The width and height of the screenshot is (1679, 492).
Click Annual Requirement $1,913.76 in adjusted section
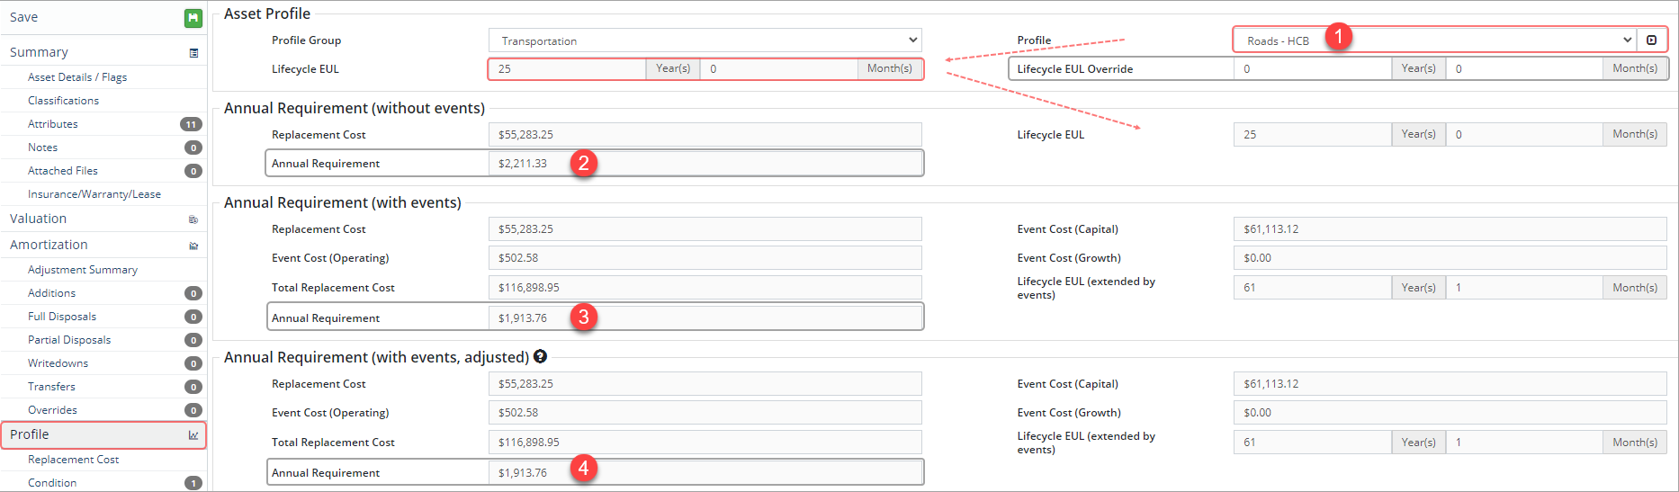point(705,472)
